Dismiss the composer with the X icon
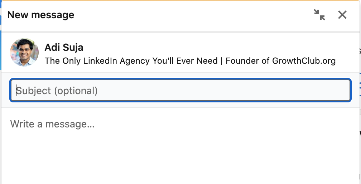Viewport: 361px width, 184px height. pyautogui.click(x=342, y=15)
